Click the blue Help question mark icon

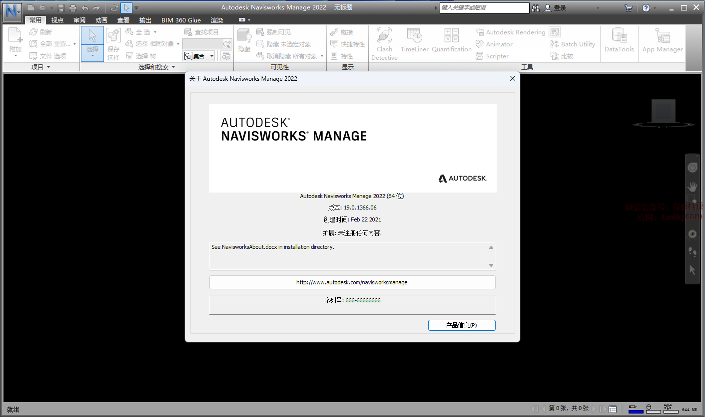tap(646, 8)
